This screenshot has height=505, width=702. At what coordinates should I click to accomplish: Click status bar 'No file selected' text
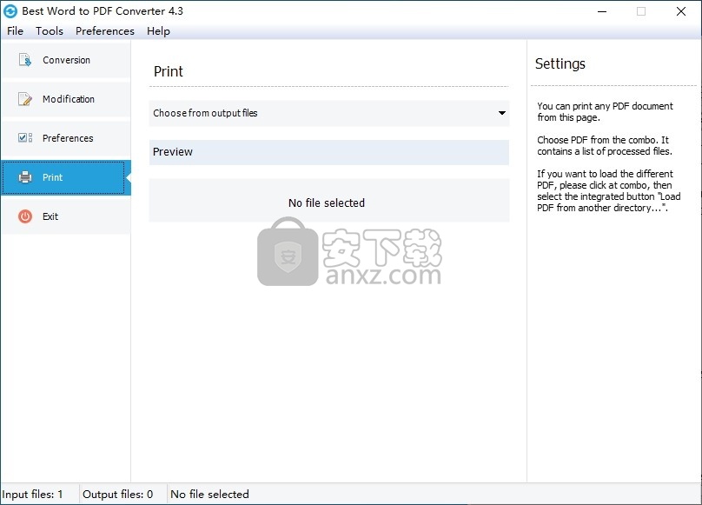(x=209, y=495)
